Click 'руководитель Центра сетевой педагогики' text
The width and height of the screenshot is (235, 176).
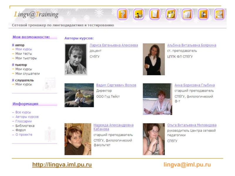[192, 133]
